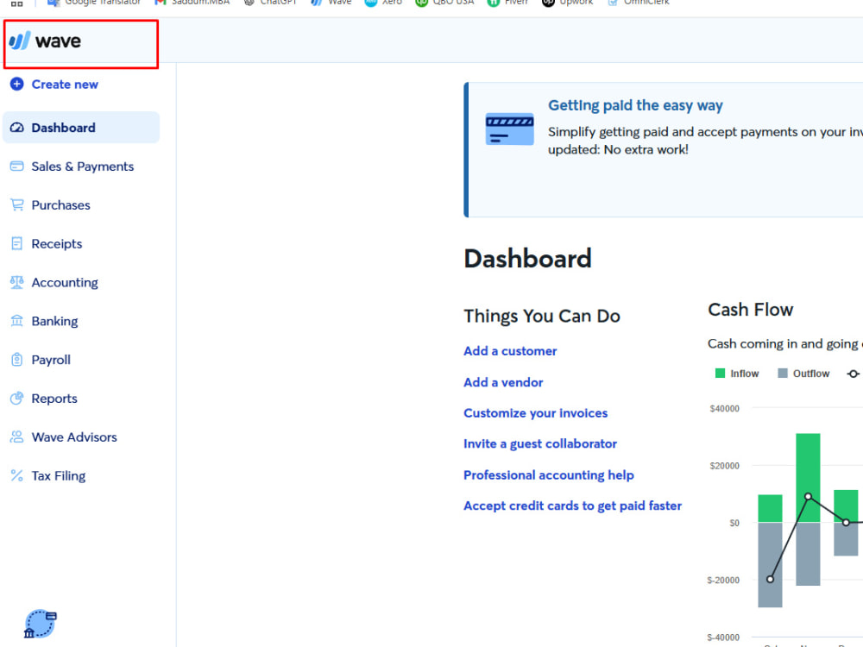Click the Add a customer link
This screenshot has height=647, width=863.
tap(510, 351)
